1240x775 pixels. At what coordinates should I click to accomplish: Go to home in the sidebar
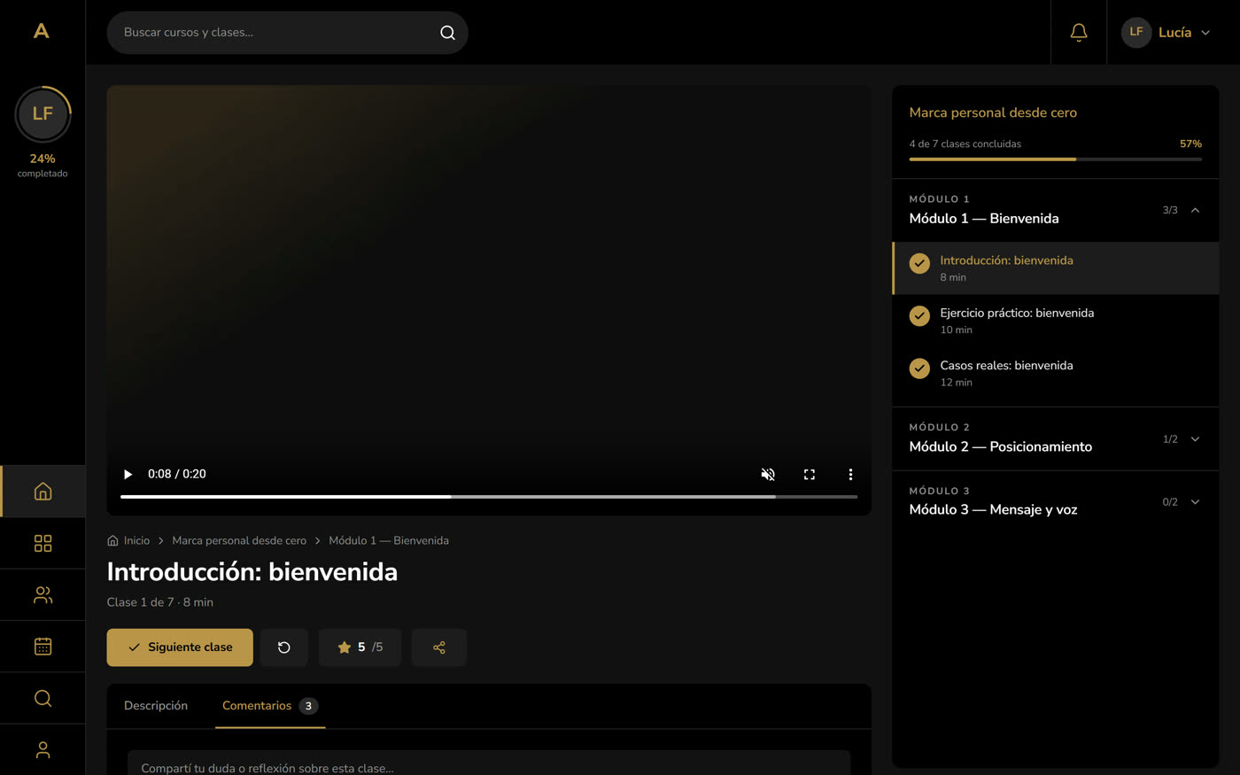(x=43, y=492)
